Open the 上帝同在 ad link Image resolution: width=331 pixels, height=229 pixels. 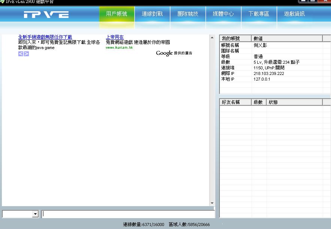(115, 37)
